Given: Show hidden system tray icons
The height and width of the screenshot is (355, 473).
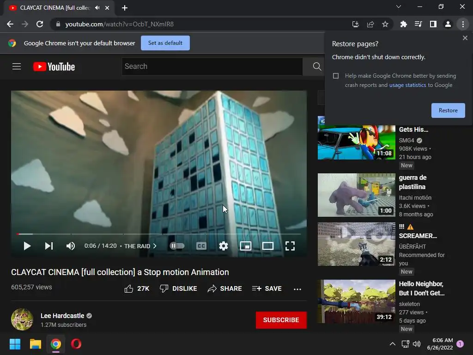Looking at the screenshot, I should pyautogui.click(x=393, y=344).
